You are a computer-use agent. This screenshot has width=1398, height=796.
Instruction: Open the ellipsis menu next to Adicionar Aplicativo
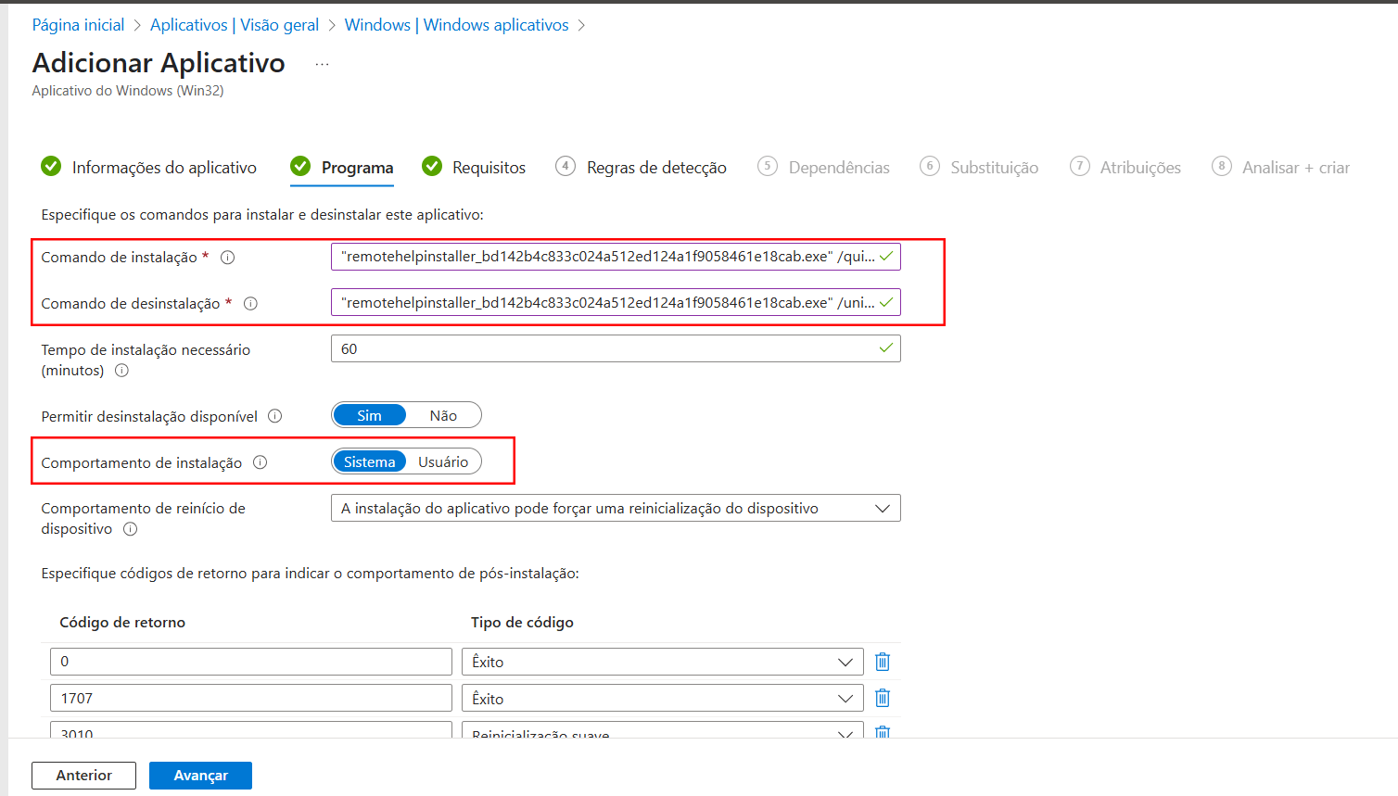[322, 64]
